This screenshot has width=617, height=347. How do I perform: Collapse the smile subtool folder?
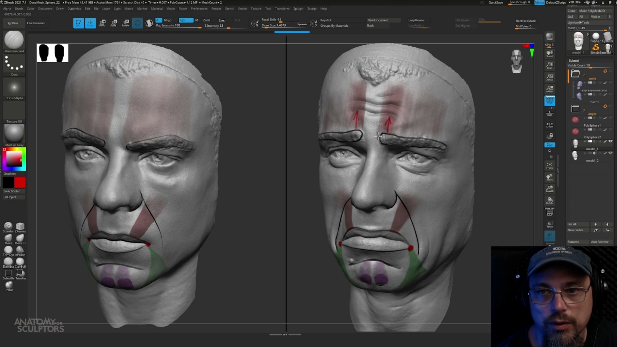coord(575,74)
